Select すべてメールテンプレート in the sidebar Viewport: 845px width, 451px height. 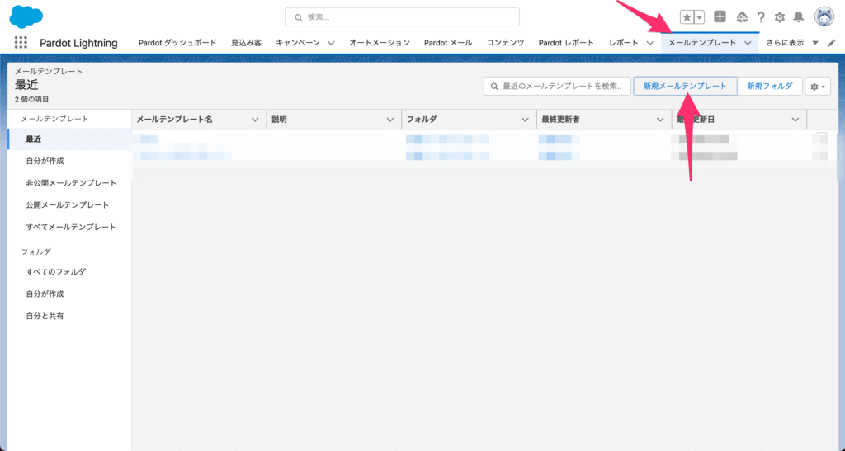coord(70,227)
